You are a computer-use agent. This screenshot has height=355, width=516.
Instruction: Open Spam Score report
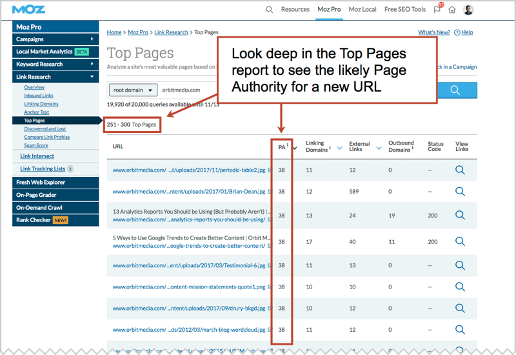click(x=36, y=145)
